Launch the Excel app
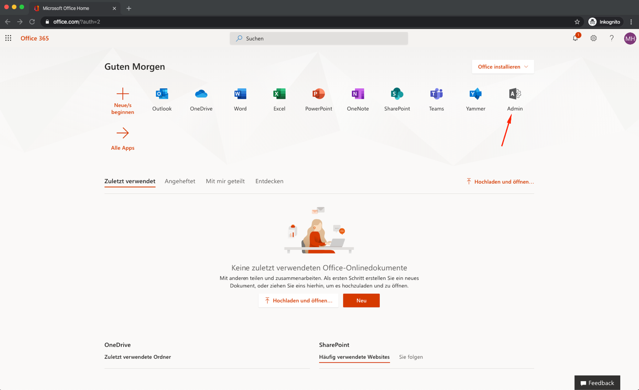 [x=279, y=99]
